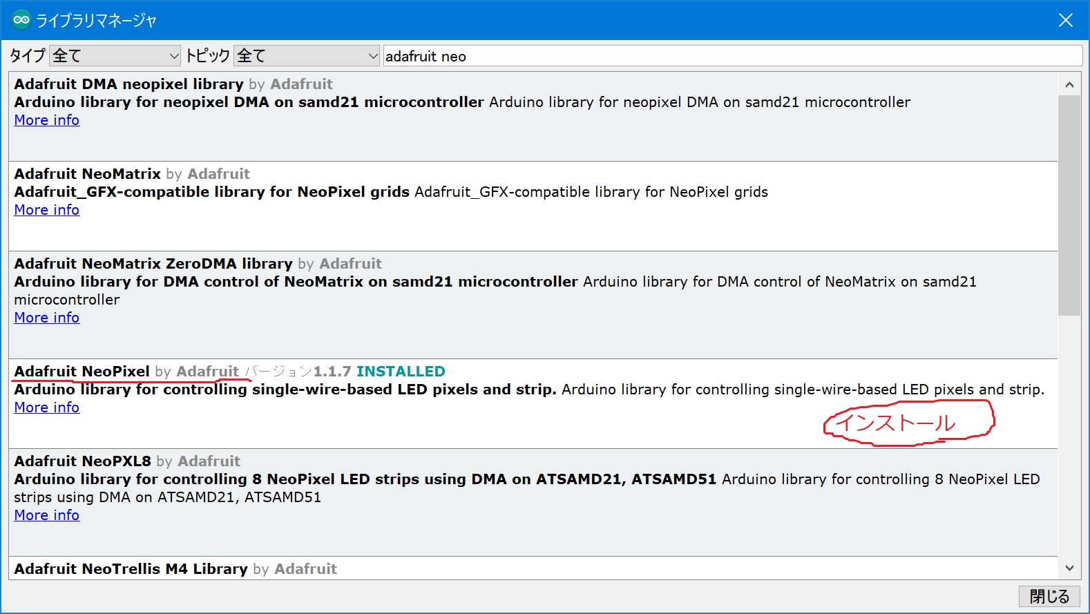
Task: Select the 'Adafruit NeoMatrix ZeroDMA library' title
Action: [x=153, y=264]
